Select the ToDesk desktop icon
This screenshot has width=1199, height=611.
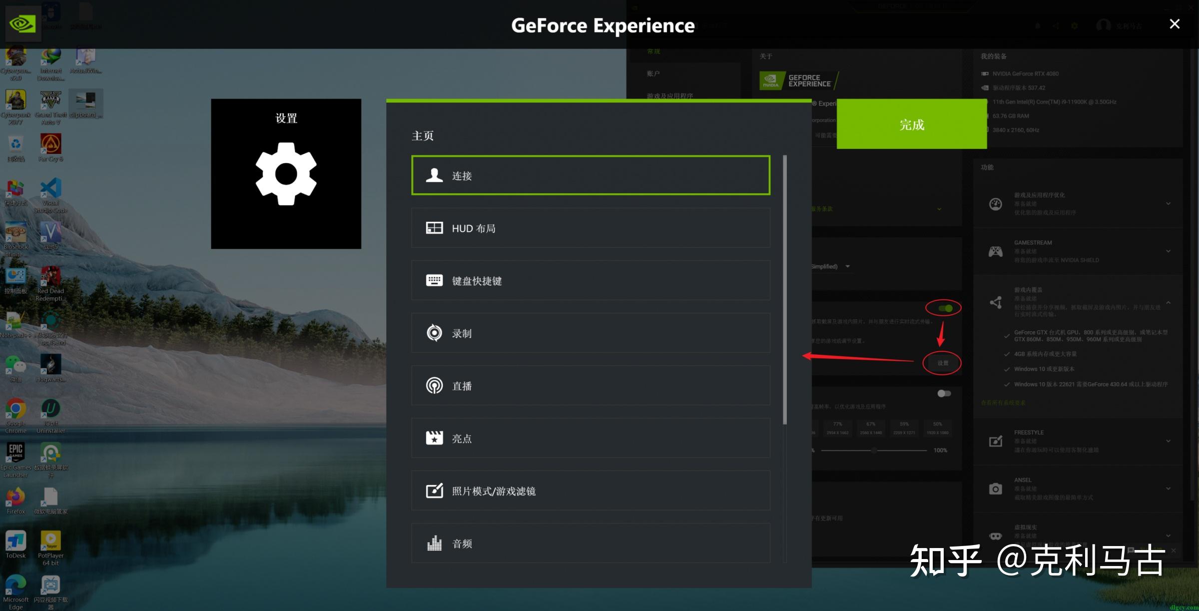15,545
